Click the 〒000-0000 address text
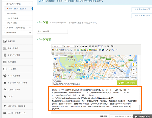This screenshot has width=152, height=118. tap(66, 84)
